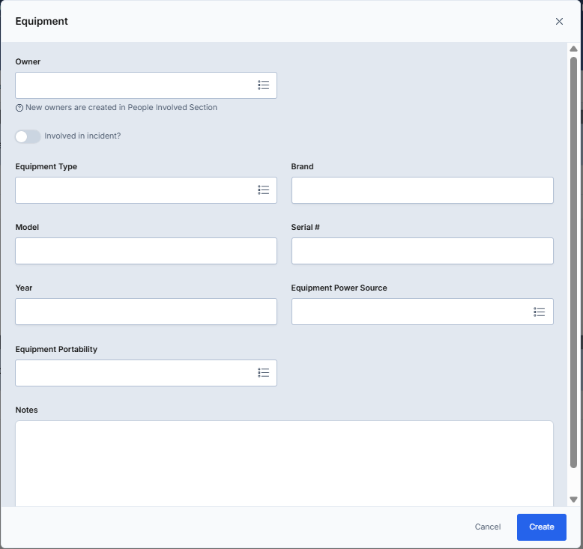This screenshot has width=583, height=549.
Task: Click the 'Involved in incident?' label
Action: [82, 136]
